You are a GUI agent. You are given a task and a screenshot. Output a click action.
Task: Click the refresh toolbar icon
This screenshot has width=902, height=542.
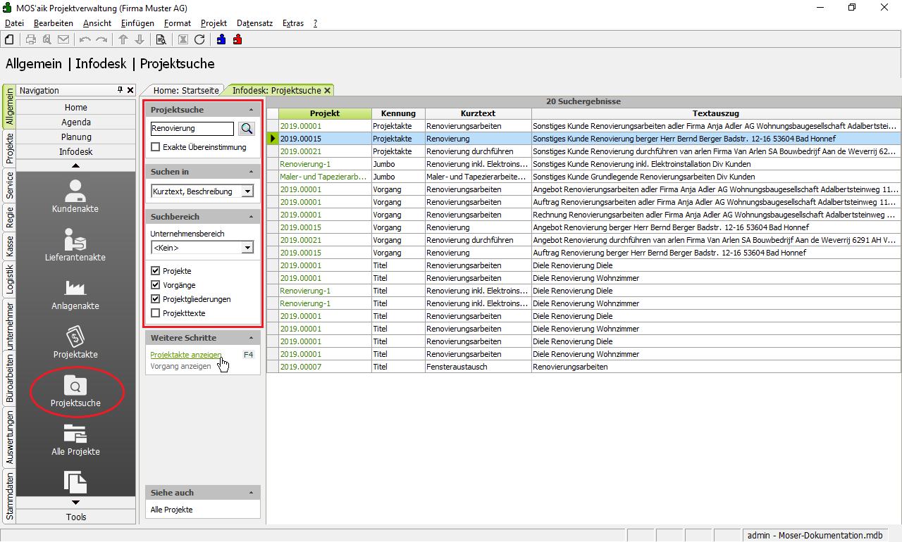pos(199,39)
